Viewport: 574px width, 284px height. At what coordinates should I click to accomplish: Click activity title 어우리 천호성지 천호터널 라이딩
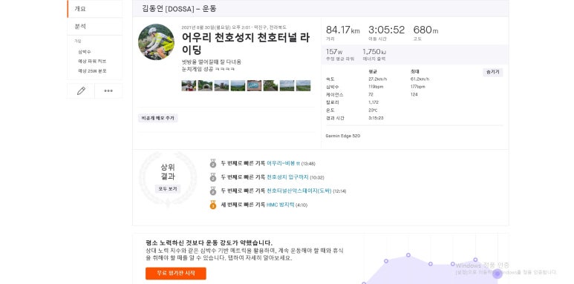click(246, 44)
